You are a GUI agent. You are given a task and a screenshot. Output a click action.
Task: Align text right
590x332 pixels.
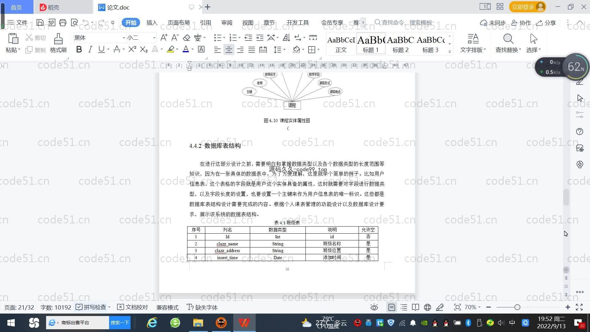pos(240,49)
